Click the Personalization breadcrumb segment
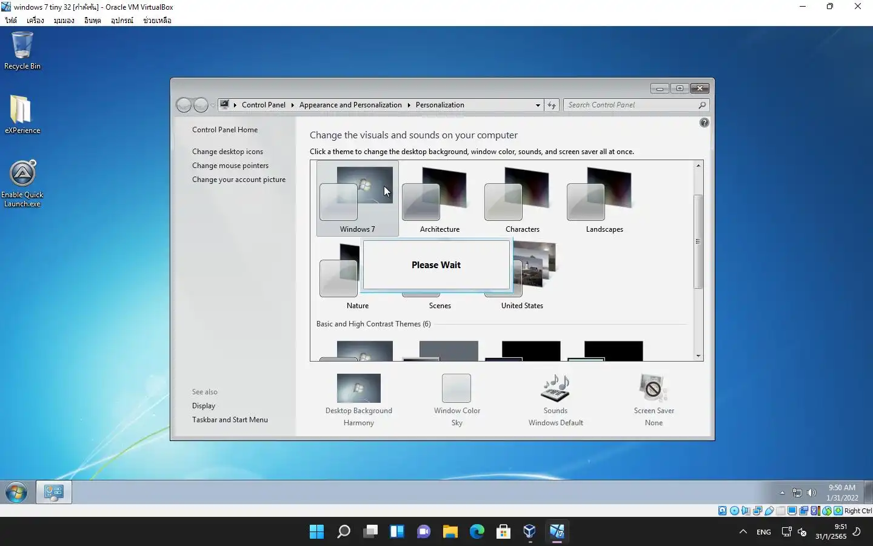The image size is (873, 546). point(440,105)
